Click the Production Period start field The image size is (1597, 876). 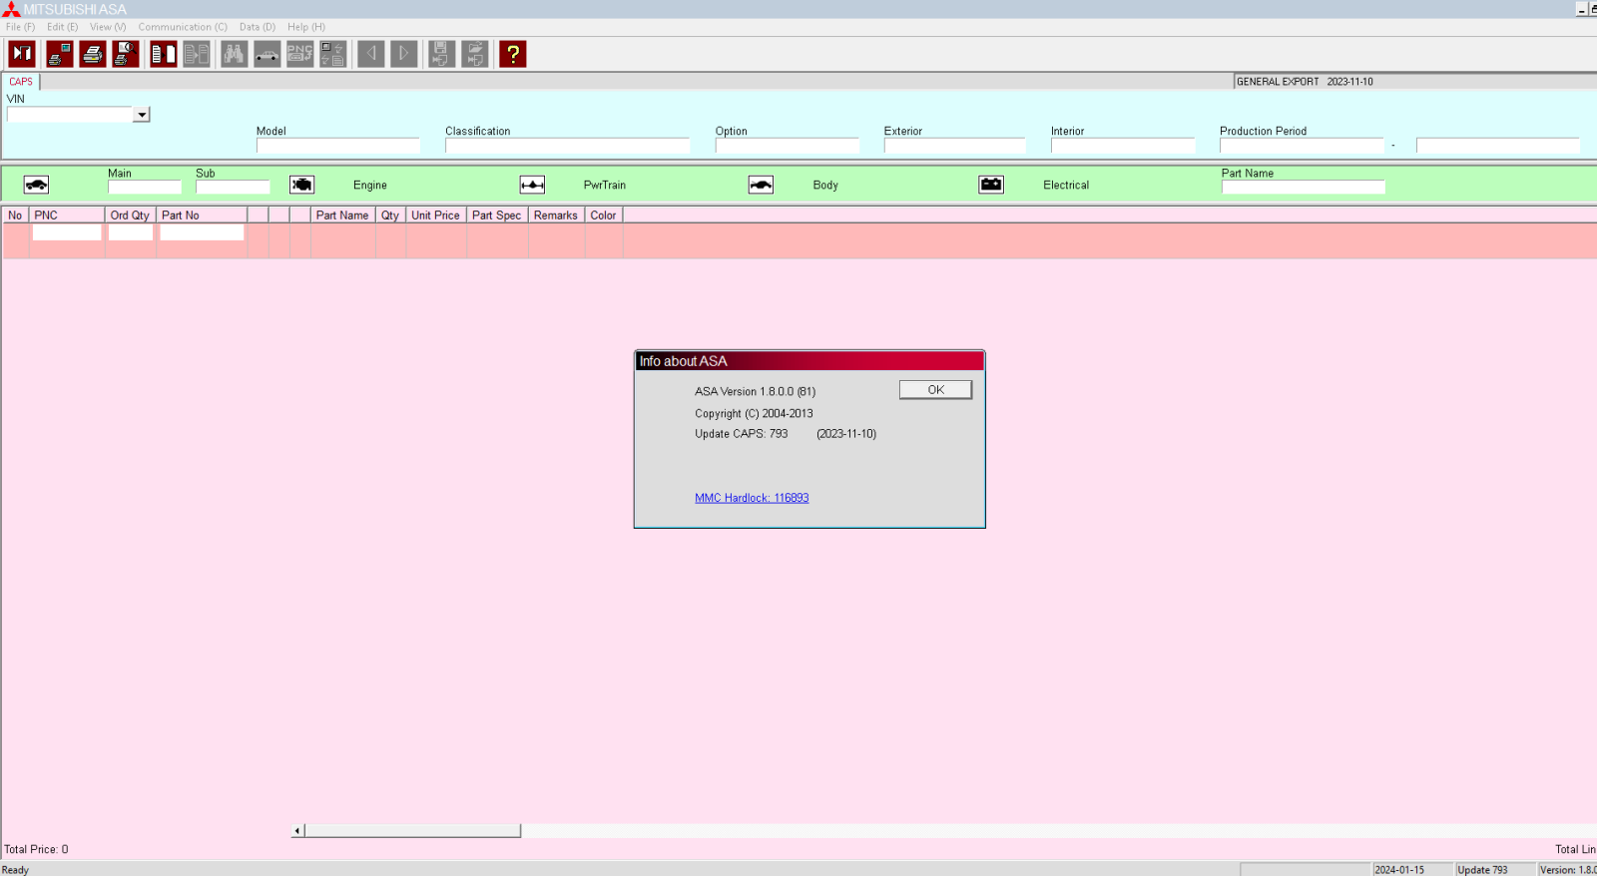click(x=1302, y=146)
